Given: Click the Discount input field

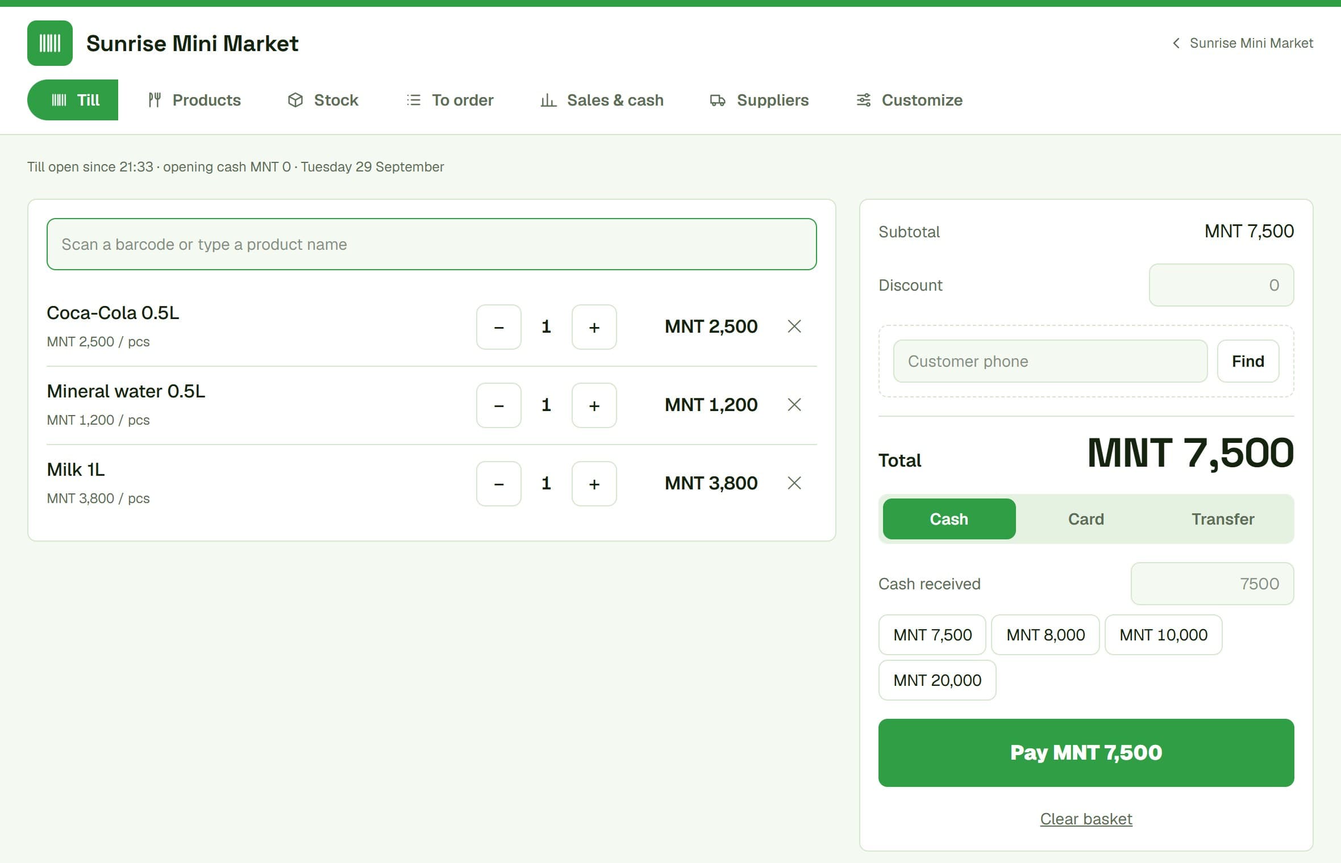Looking at the screenshot, I should [x=1222, y=285].
